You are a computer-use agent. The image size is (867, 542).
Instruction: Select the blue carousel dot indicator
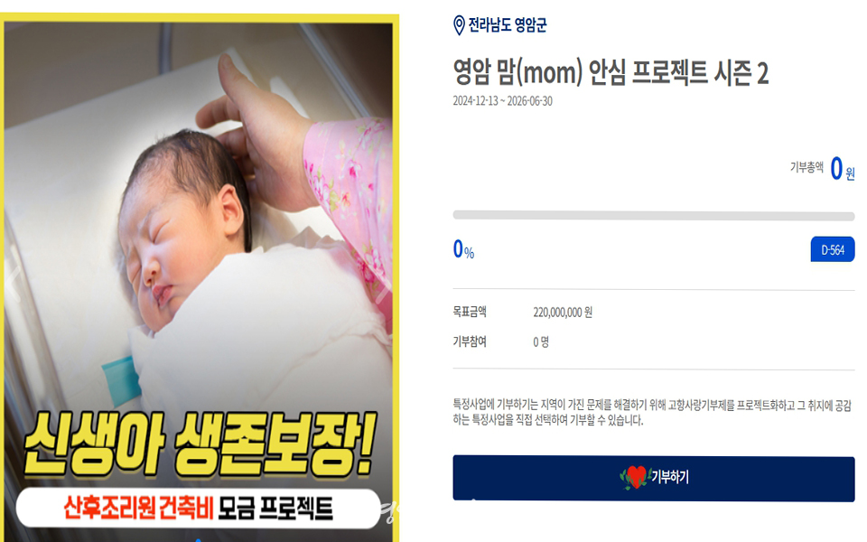(x=198, y=539)
